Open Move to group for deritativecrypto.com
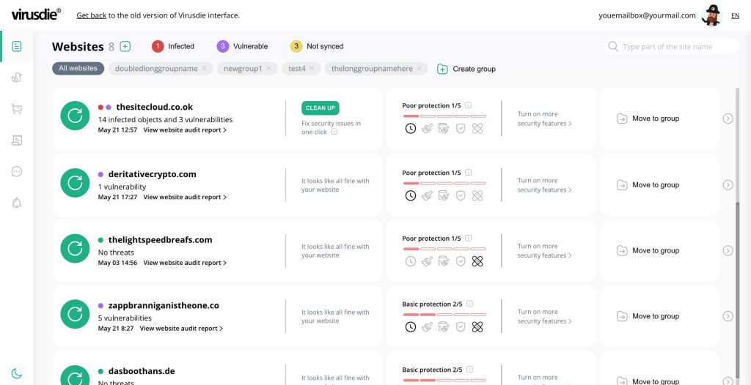751x385 pixels. (648, 184)
